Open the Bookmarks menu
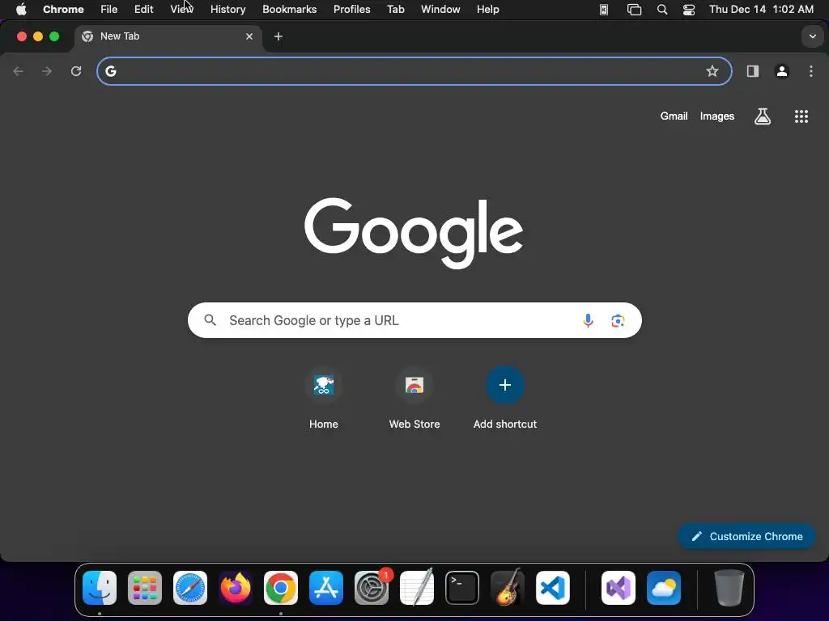 tap(289, 9)
